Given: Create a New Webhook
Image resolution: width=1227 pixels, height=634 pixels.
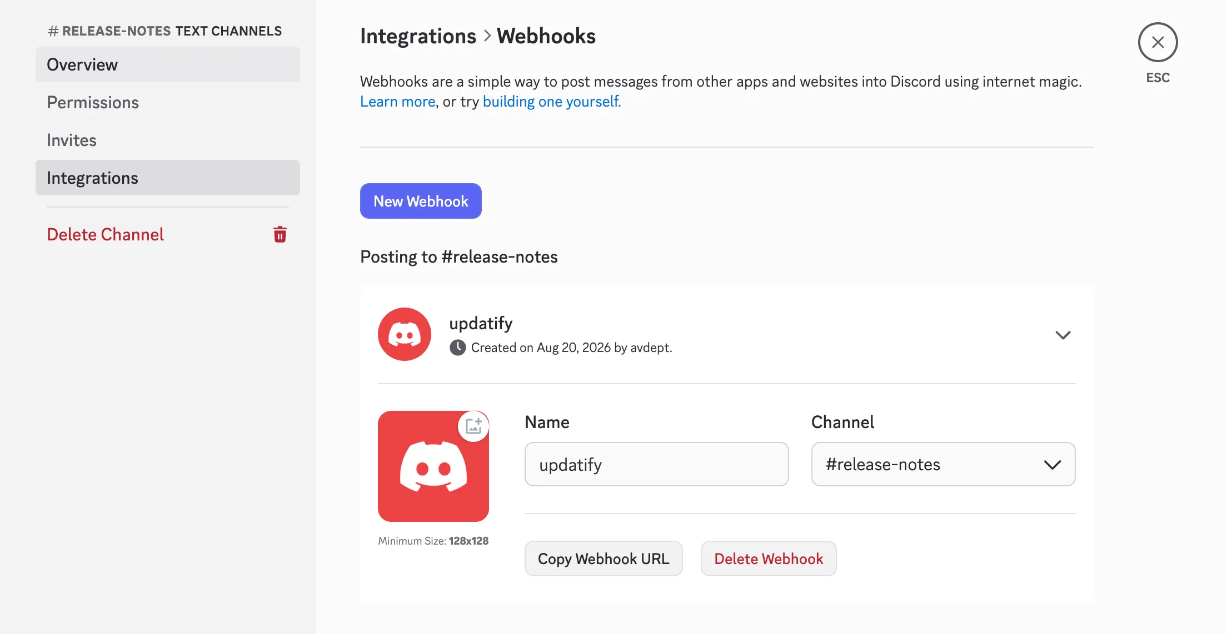Looking at the screenshot, I should 421,201.
